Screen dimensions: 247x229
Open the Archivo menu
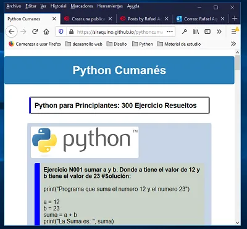14,6
